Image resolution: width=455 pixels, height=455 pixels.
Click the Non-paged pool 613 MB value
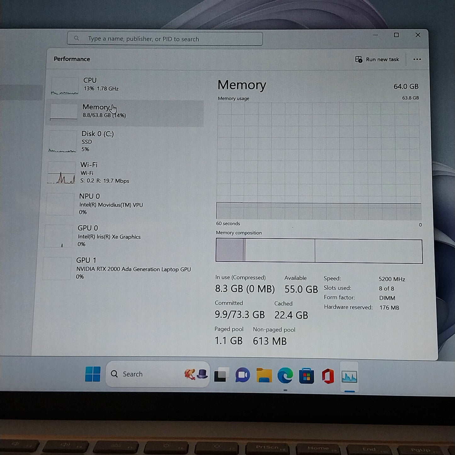coord(270,341)
